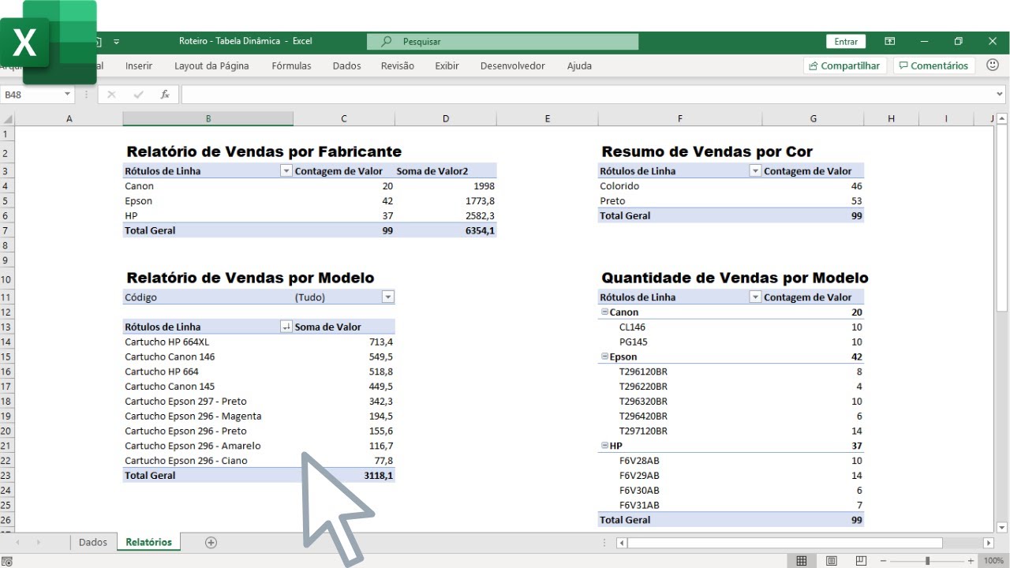The image size is (1010, 568).
Task: Click the macro recording icon in status bar
Action: [x=7, y=561]
